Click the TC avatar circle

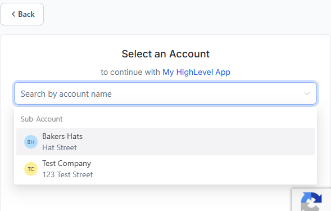point(31,169)
